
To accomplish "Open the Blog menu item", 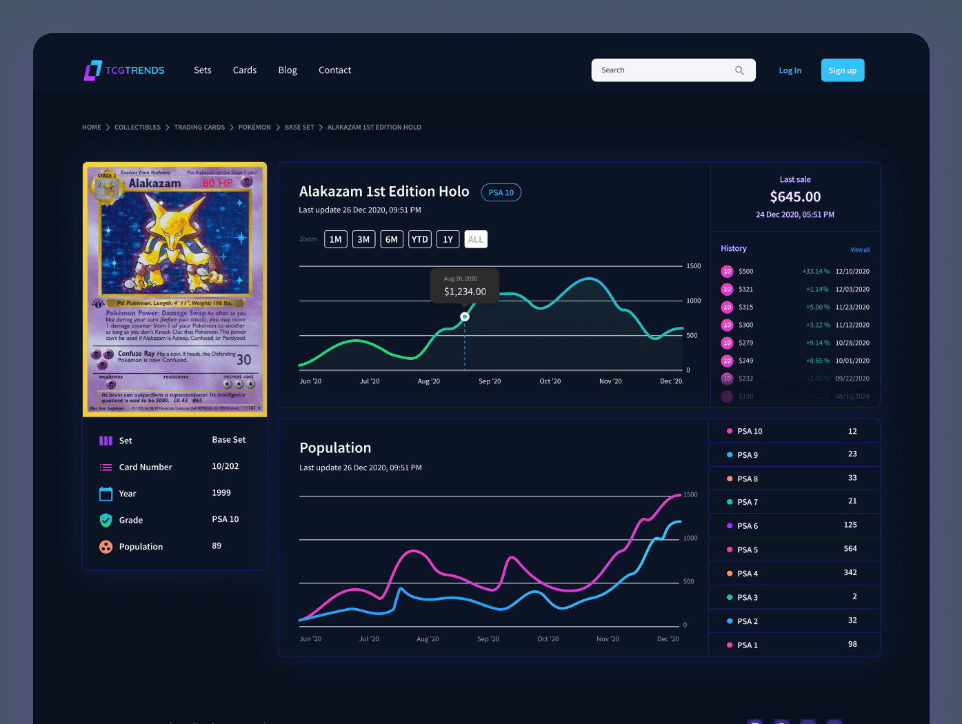I will tap(288, 70).
